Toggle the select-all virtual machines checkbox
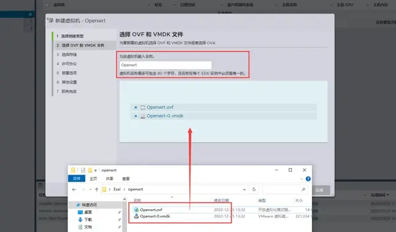This screenshot has height=232, width=396. [x=47, y=5]
